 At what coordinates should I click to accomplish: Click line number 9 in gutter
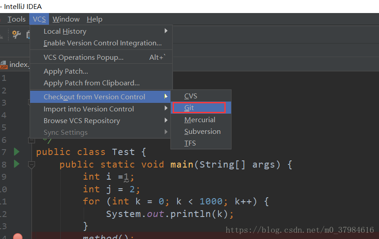(x=4, y=177)
